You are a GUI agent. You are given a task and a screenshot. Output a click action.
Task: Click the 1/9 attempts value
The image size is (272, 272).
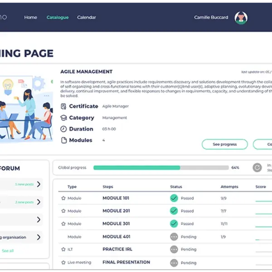click(223, 237)
